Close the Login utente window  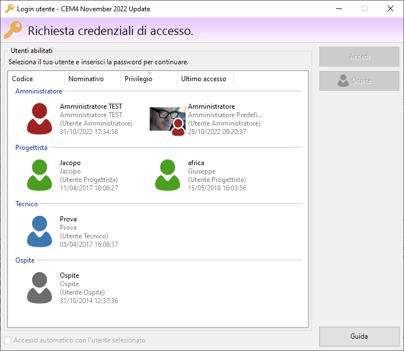pos(390,9)
